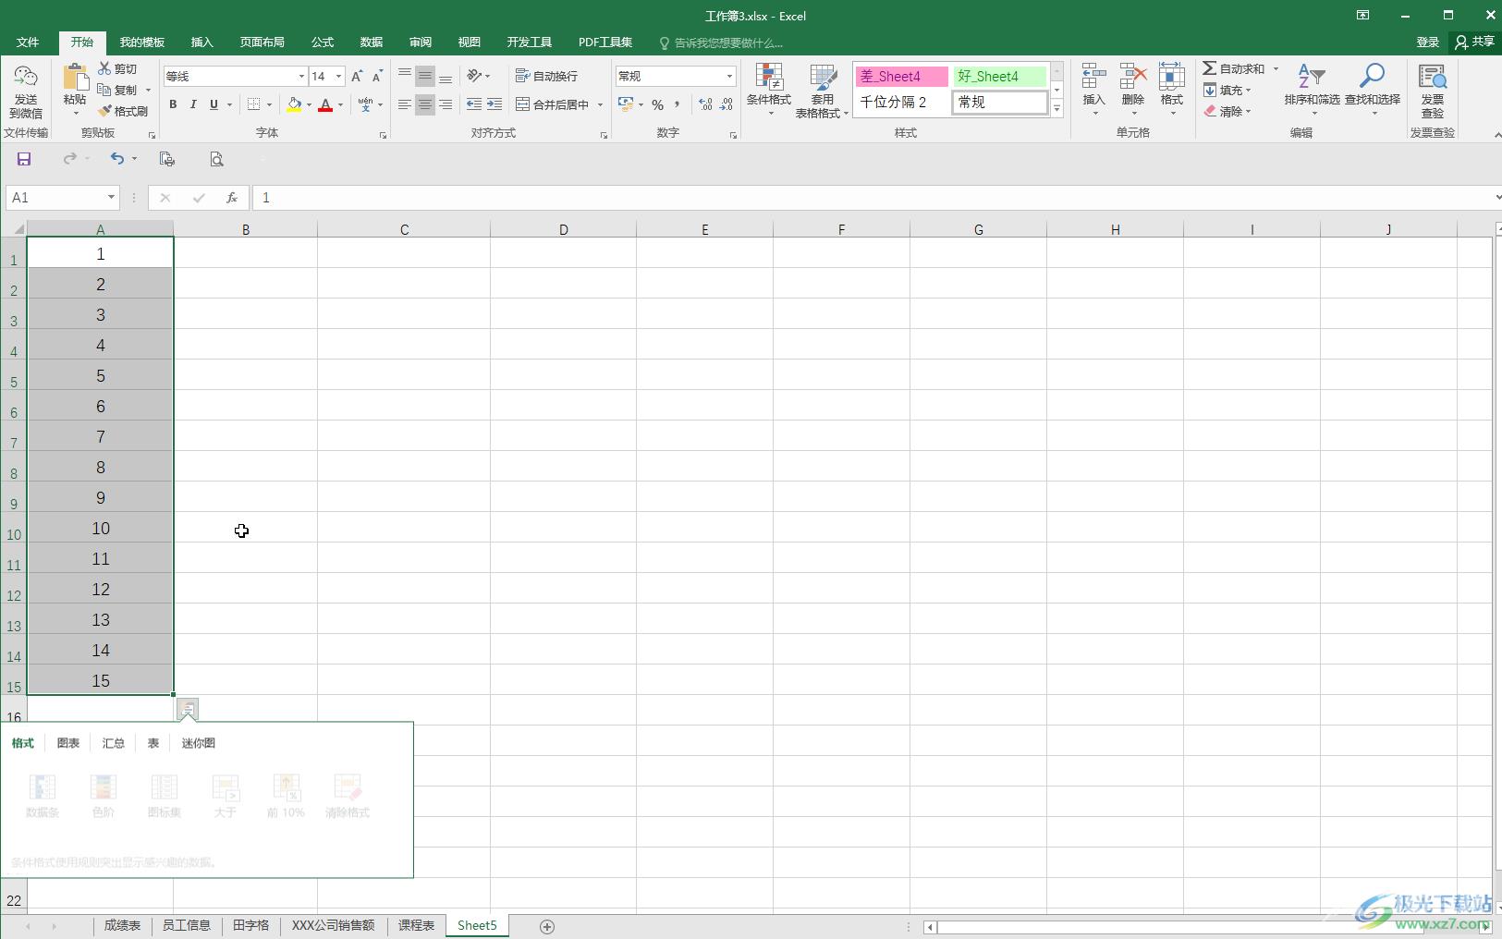Open the Clear dropdown
This screenshot has height=939, width=1502.
1227,111
